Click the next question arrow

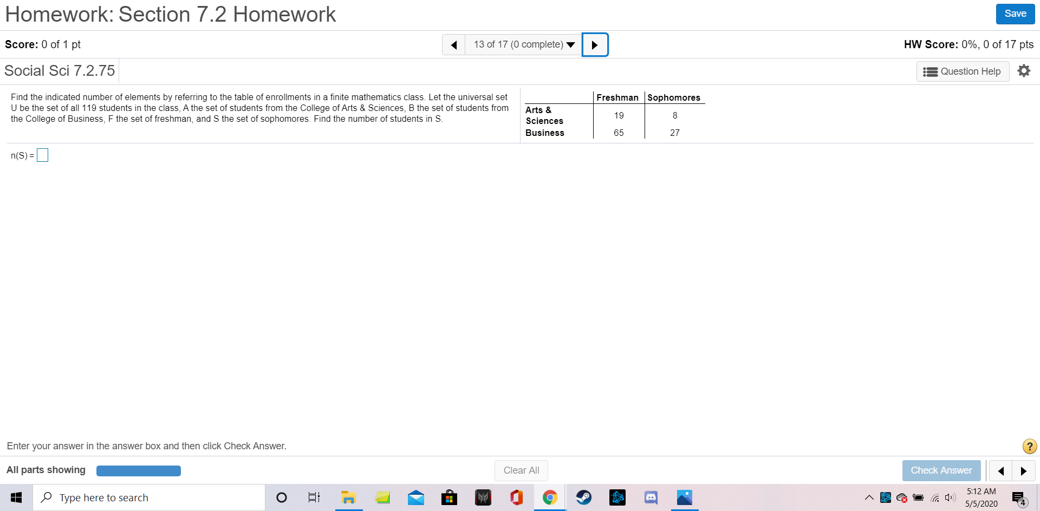(x=595, y=44)
